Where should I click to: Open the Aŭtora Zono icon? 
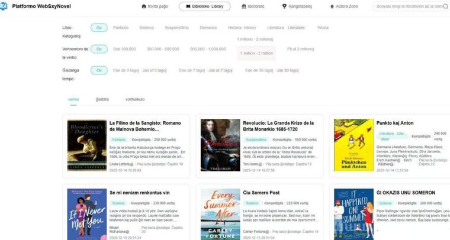pos(332,7)
